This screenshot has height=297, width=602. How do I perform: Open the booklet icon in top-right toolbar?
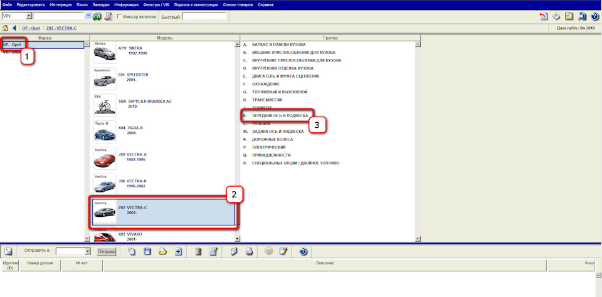click(556, 16)
